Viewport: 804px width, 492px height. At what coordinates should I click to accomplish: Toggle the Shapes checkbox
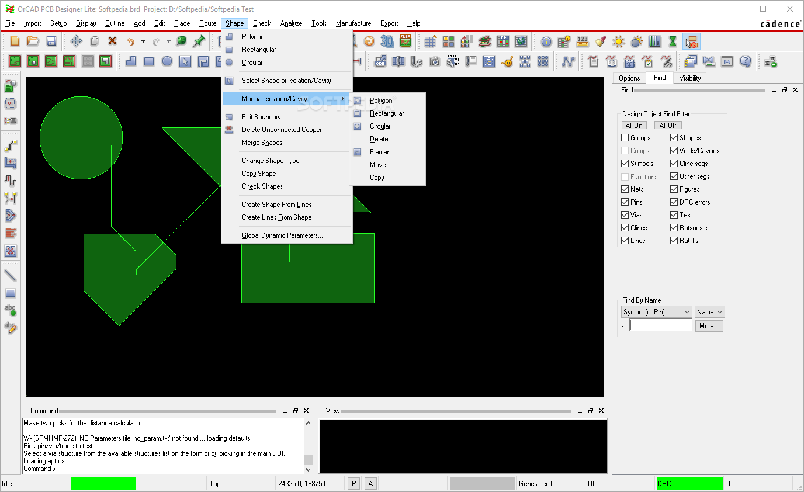(674, 138)
